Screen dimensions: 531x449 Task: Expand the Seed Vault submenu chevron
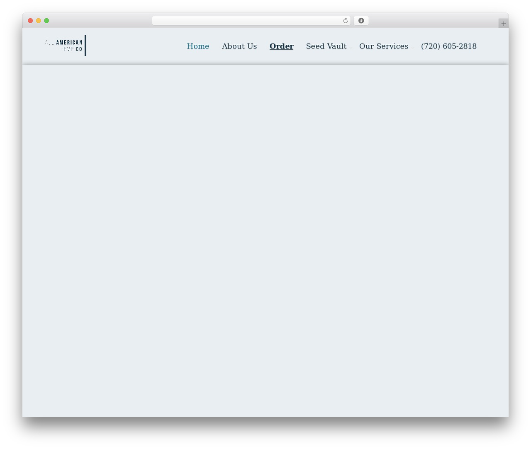point(351,48)
